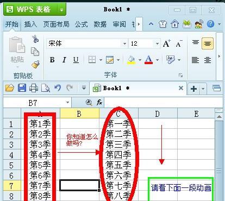Open Print Preview icon
Image resolution: width=225 pixels, height=201 pixels.
click(x=46, y=88)
